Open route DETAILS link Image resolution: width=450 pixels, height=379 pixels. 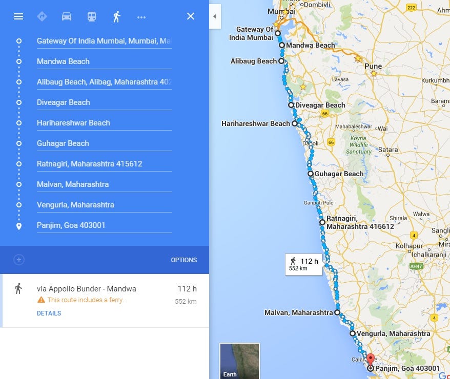(49, 313)
